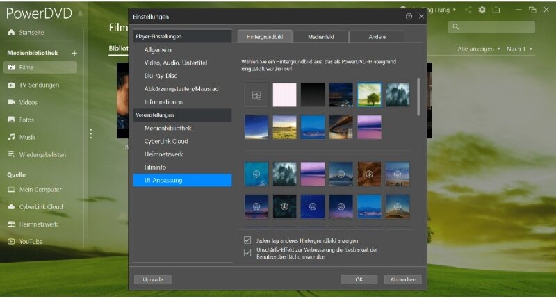
Task: Open CyberLink Cloud source in sidebar
Action: coord(40,207)
